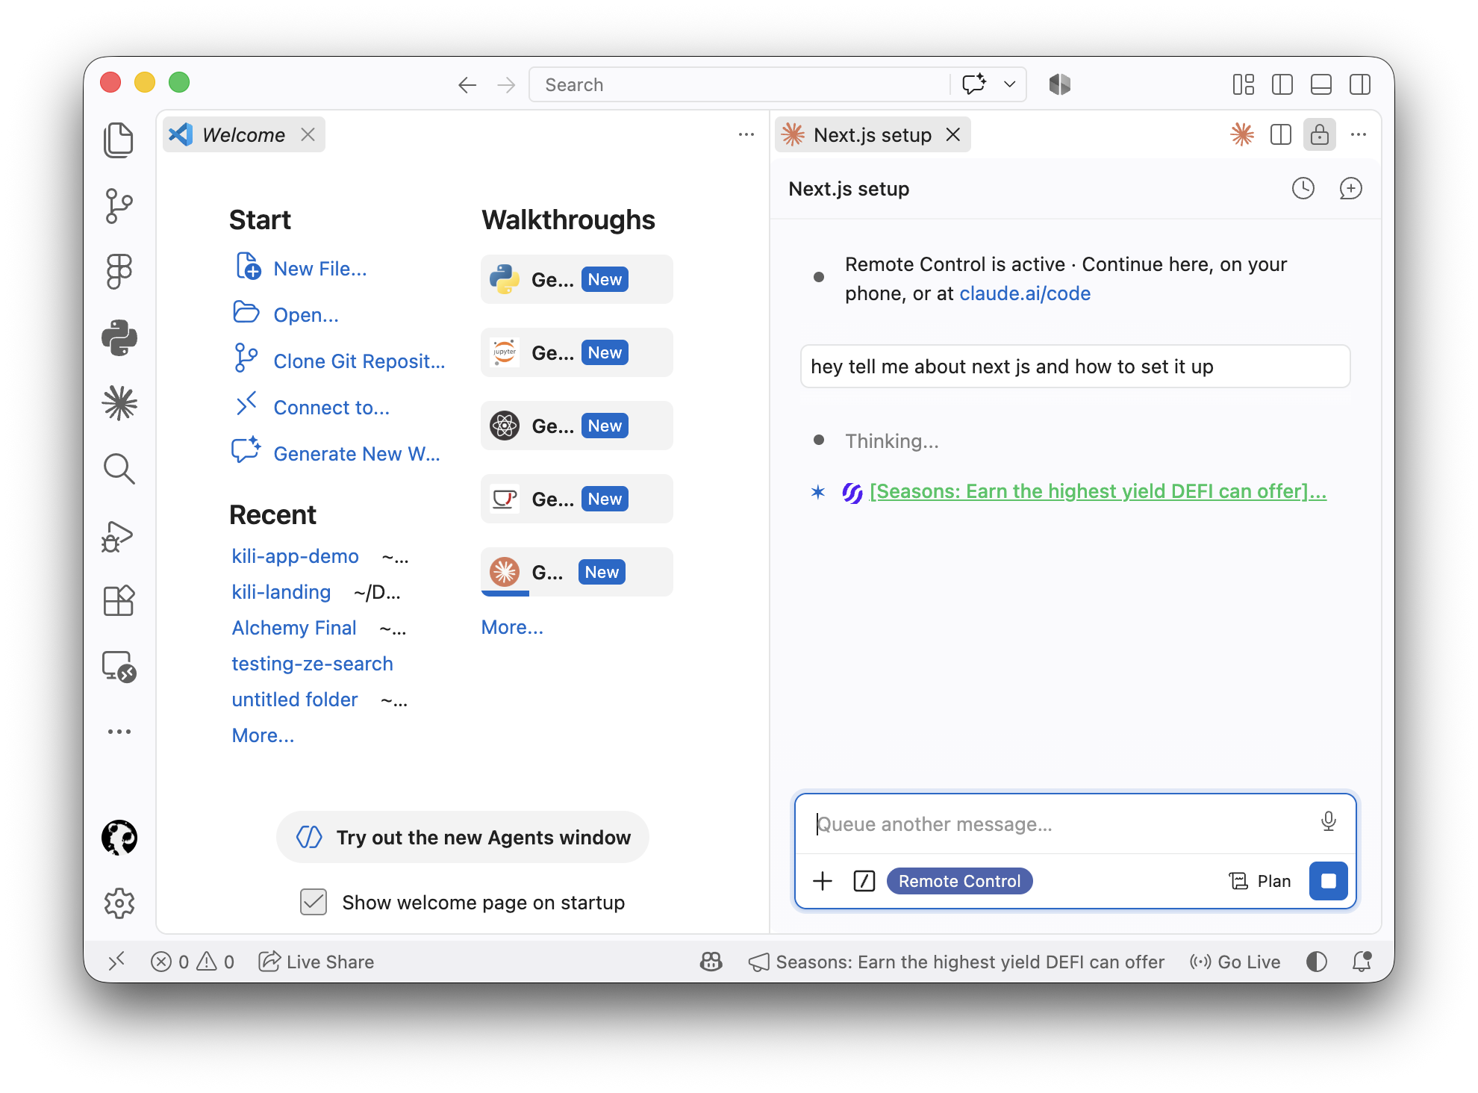Open the Remote Explorer view

click(x=119, y=666)
